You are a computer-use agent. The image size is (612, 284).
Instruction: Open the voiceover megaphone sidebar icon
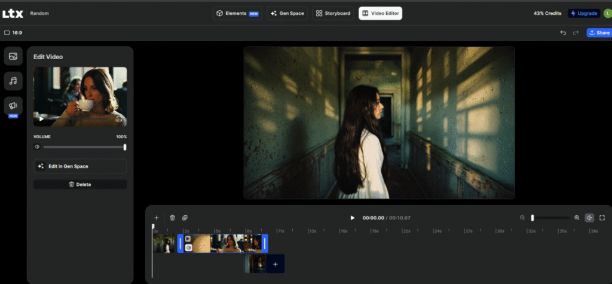click(x=13, y=106)
